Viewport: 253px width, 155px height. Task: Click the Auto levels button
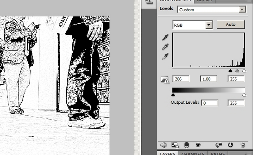tap(230, 24)
